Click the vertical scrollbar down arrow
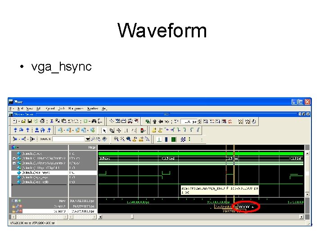Viewport: 324px width, 243px height. (x=307, y=194)
